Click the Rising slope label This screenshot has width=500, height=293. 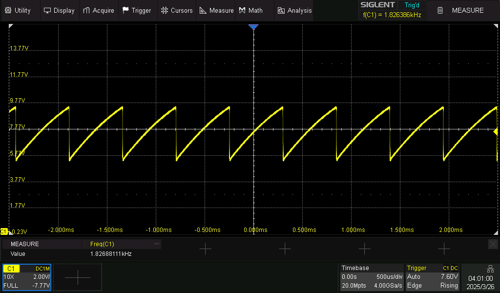click(449, 286)
